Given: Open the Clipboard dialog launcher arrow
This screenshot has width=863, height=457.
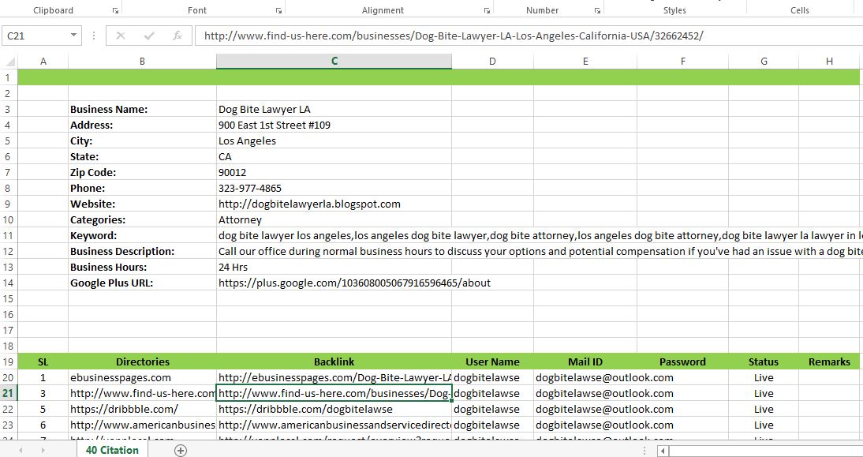Looking at the screenshot, I should pos(115,9).
